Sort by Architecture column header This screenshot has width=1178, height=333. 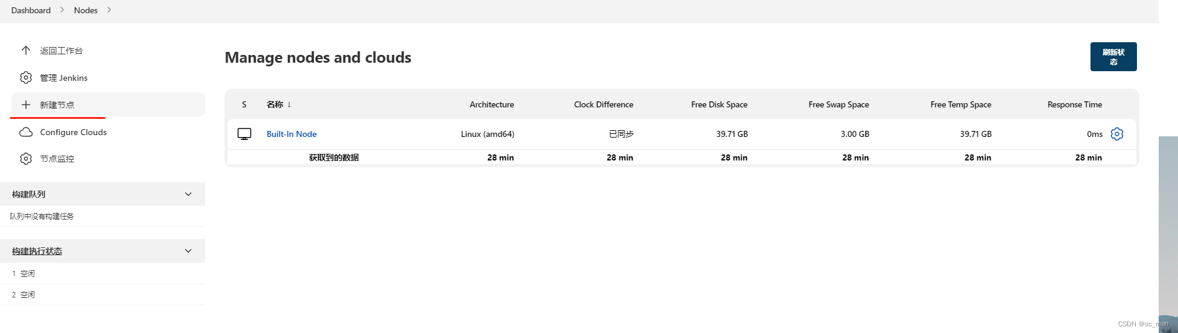pyautogui.click(x=492, y=104)
